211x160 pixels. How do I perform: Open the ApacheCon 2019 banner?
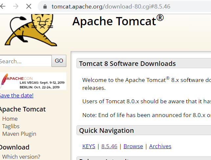tap(33, 81)
